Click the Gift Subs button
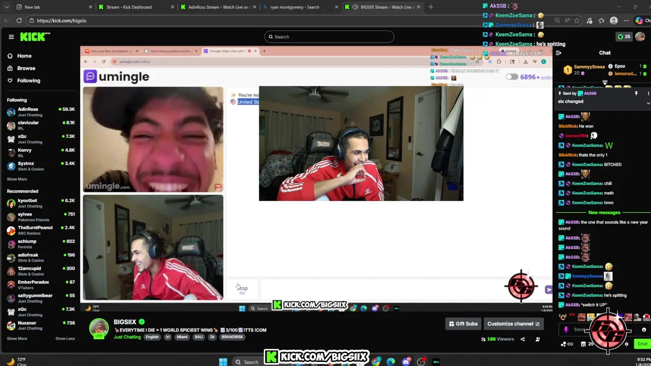Viewport: 651px width, 366px height. pyautogui.click(x=463, y=324)
